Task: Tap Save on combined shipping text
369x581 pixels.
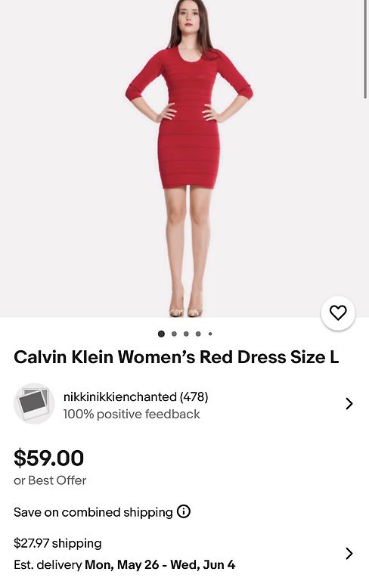Action: 93,512
